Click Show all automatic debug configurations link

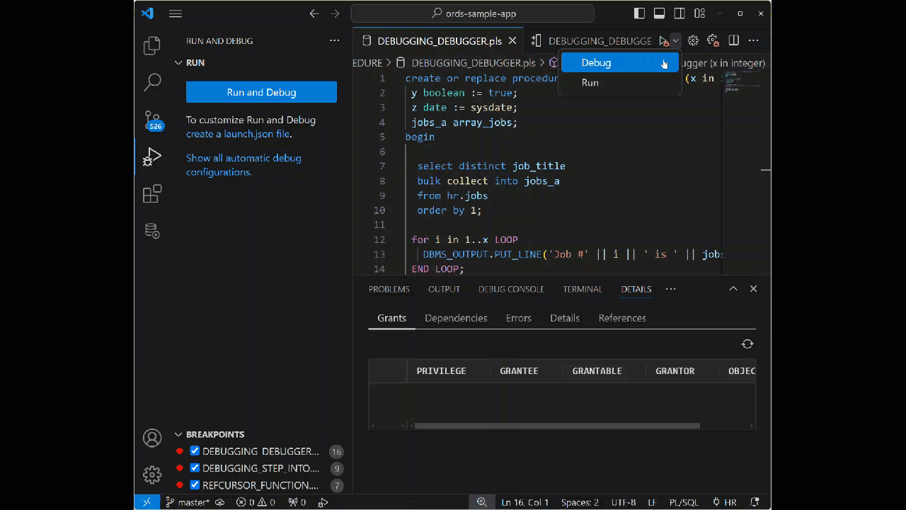[x=243, y=165]
